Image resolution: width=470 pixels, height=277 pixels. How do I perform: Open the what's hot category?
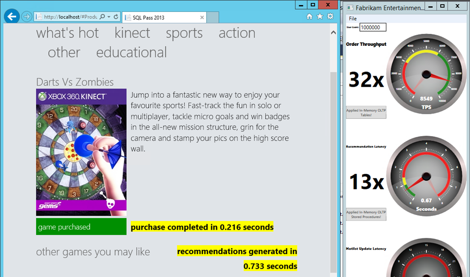(67, 33)
